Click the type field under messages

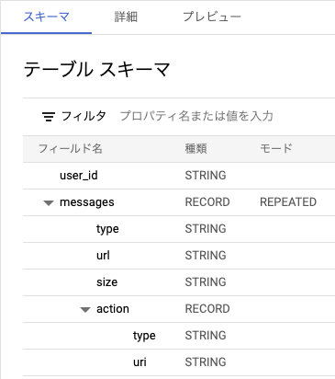pyautogui.click(x=107, y=229)
